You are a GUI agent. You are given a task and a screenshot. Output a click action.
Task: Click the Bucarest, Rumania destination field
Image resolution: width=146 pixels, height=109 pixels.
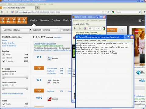point(45,30)
